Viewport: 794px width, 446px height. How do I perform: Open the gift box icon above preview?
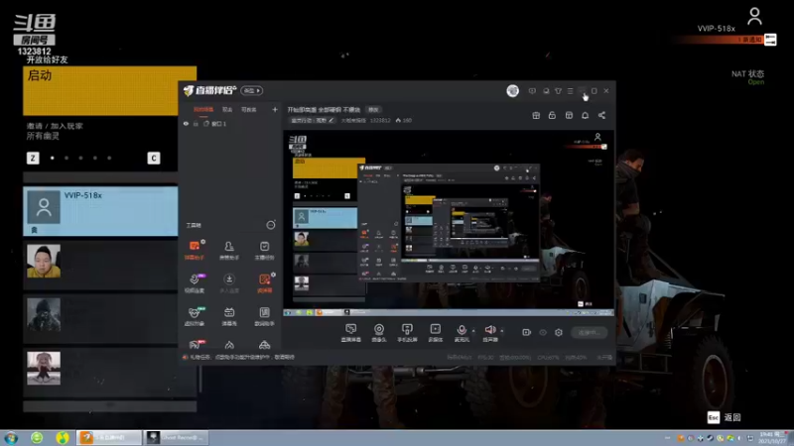coord(536,115)
